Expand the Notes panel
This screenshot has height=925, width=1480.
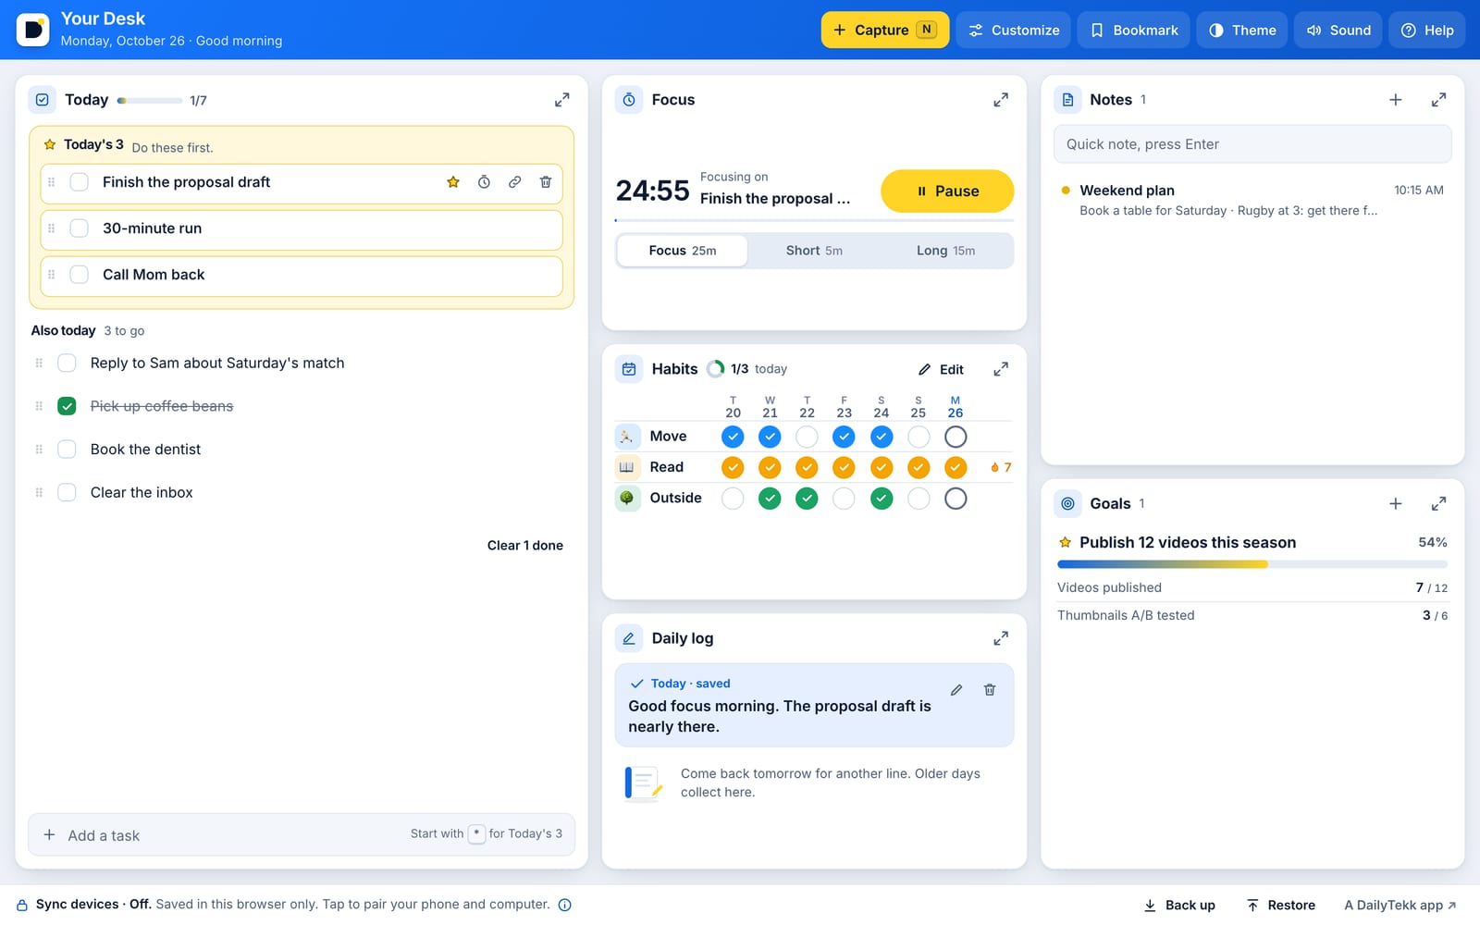coord(1438,100)
